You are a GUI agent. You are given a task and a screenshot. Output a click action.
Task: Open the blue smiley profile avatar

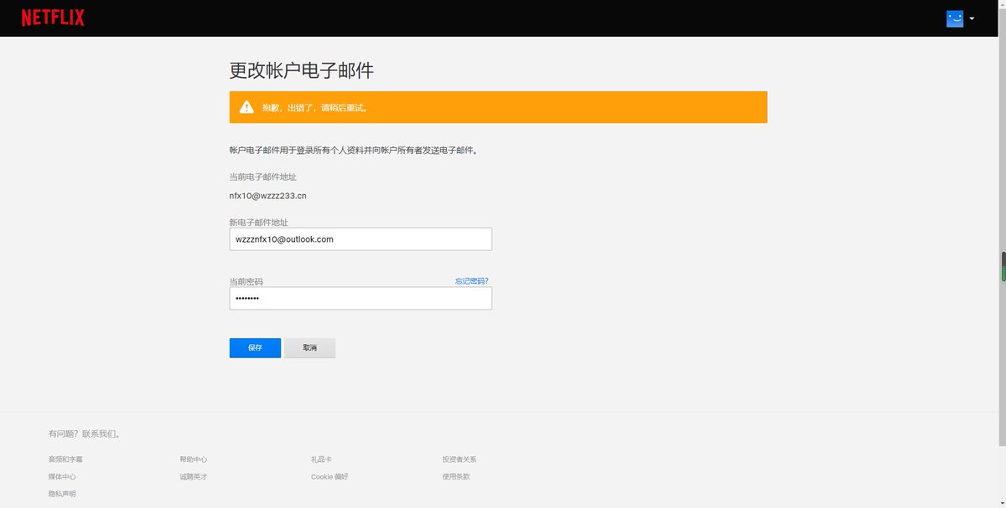click(954, 18)
